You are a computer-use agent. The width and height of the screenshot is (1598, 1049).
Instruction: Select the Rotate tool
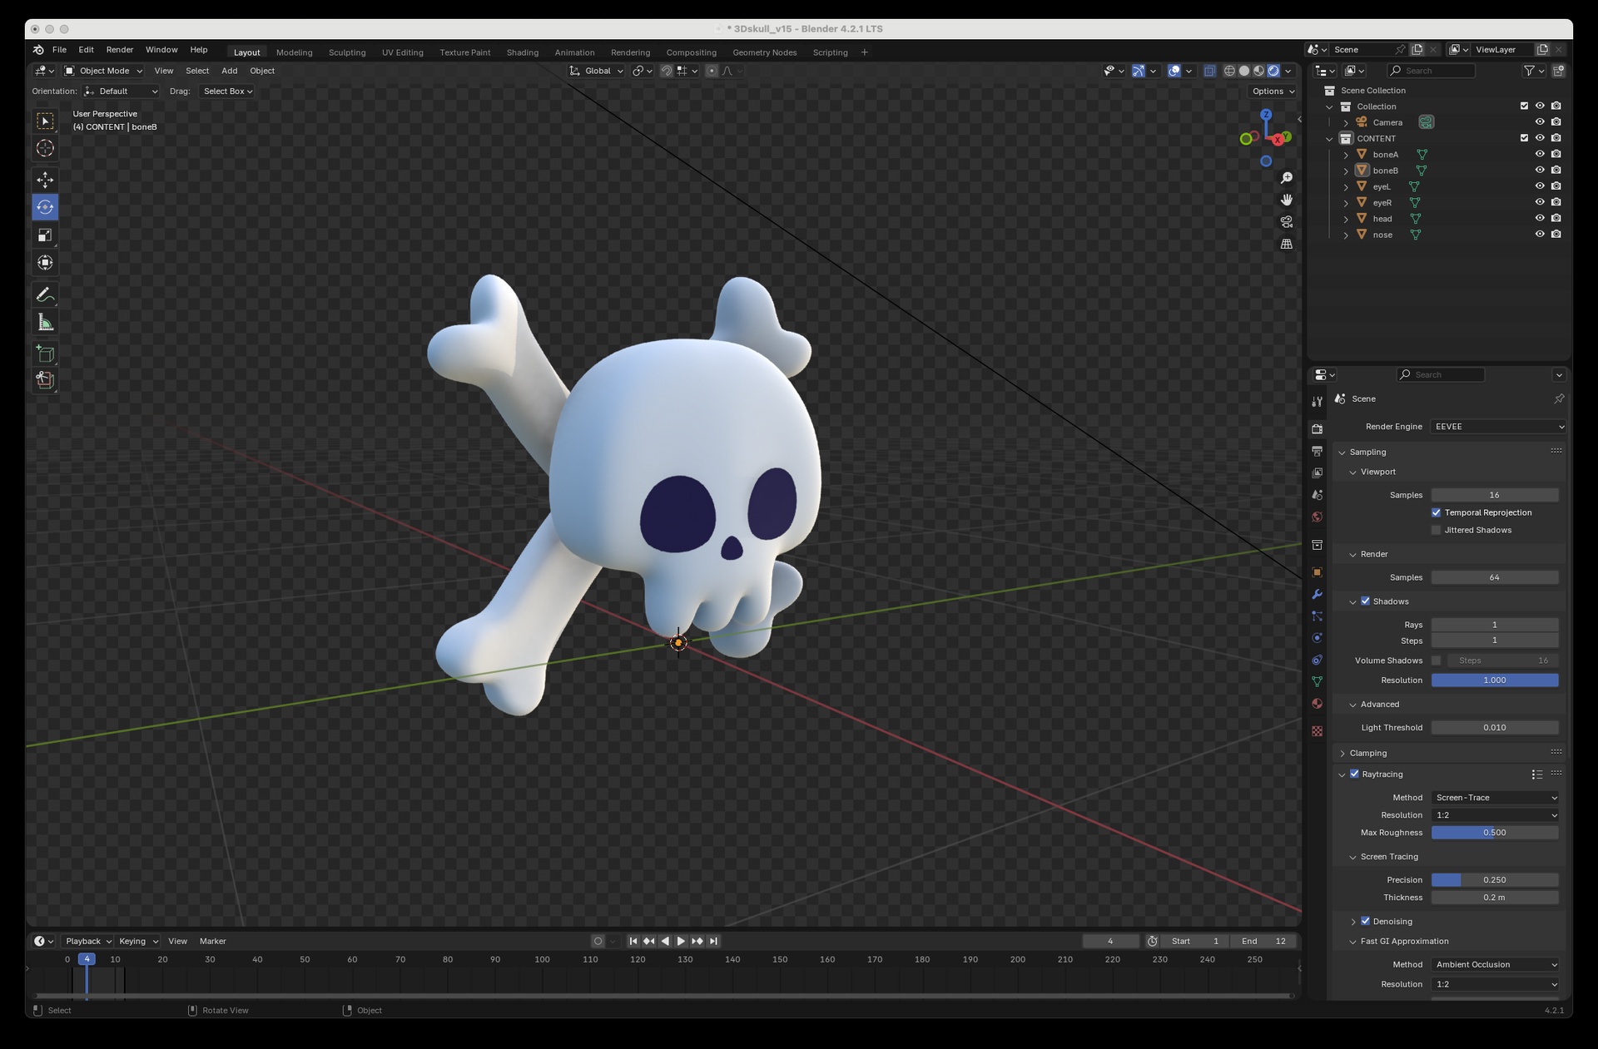click(x=45, y=207)
